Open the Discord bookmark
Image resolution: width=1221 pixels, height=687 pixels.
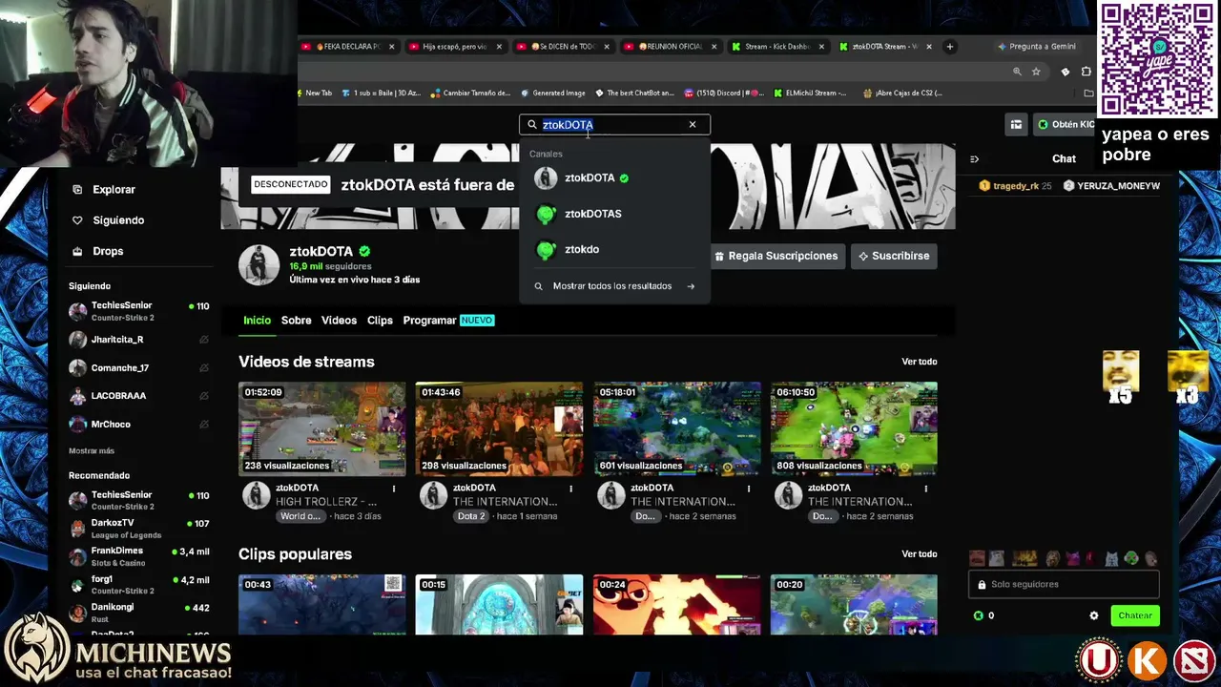click(724, 94)
